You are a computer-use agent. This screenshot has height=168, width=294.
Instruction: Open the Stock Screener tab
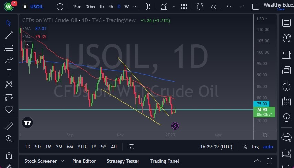41,161
